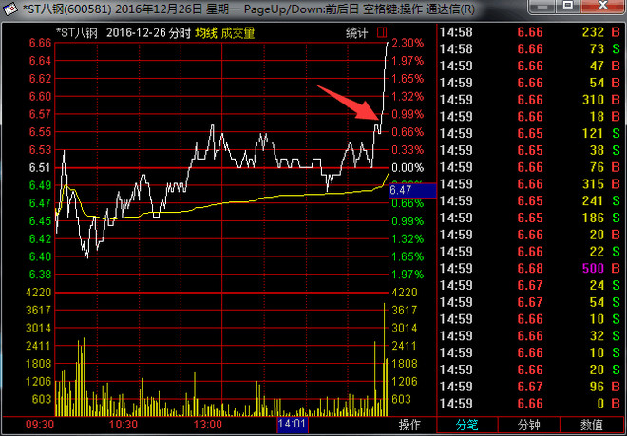Switch to the 分笔 tab
Screen dimensions: 627x436
(x=467, y=425)
